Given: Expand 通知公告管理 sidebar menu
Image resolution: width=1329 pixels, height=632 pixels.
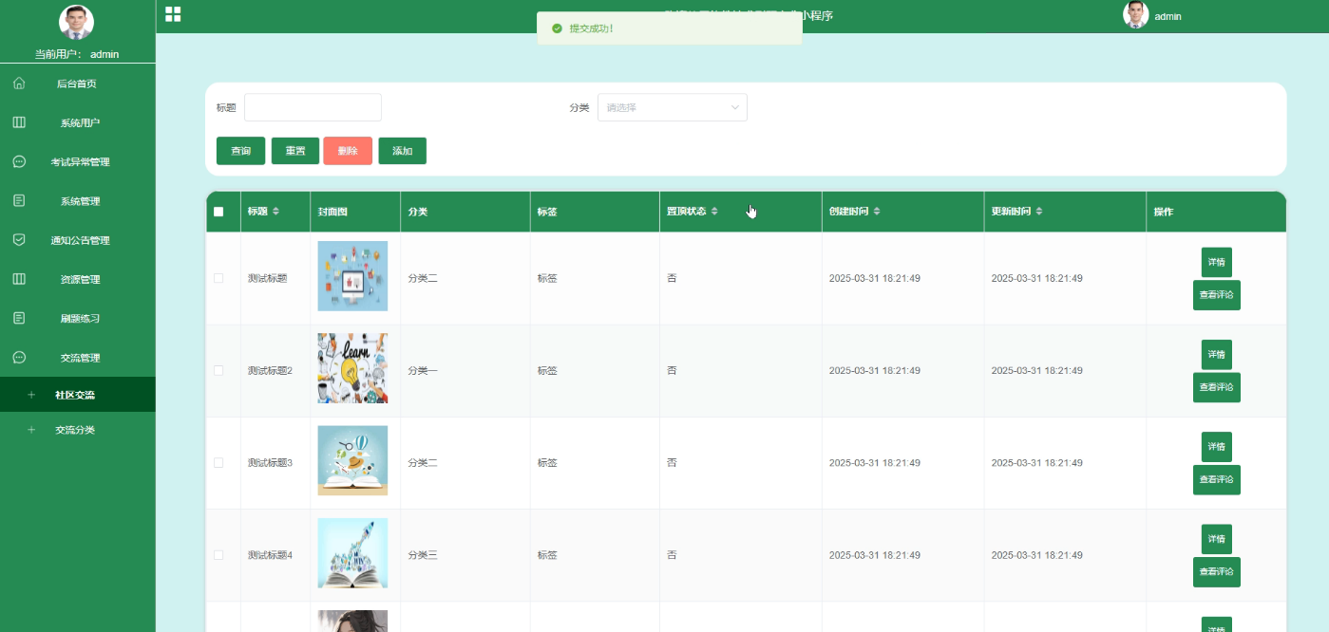Looking at the screenshot, I should click(78, 240).
